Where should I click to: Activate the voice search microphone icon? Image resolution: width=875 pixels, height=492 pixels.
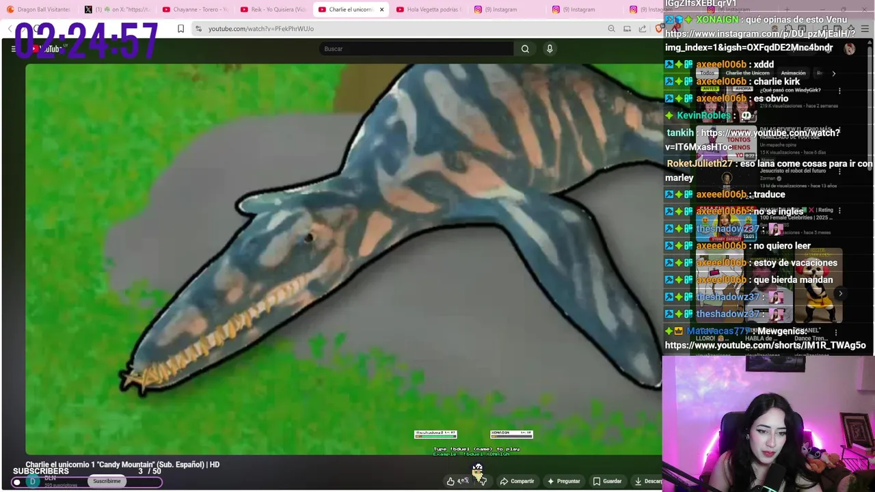point(550,49)
